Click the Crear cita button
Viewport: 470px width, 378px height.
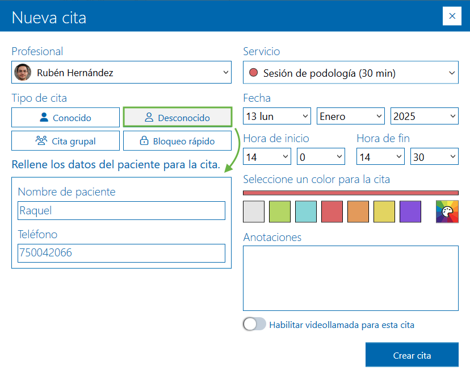412,354
